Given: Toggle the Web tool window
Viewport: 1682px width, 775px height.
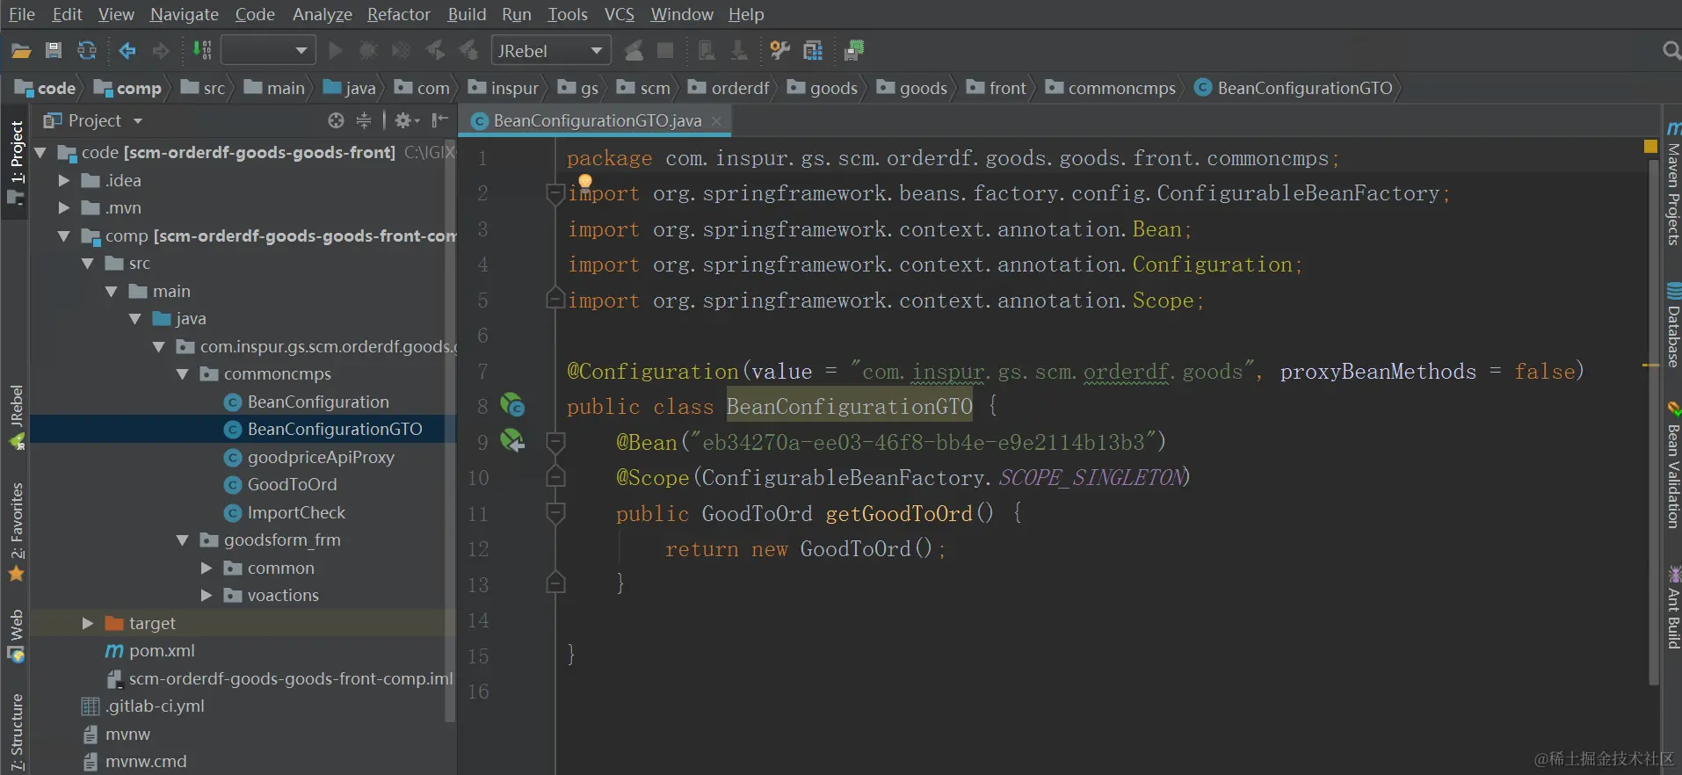Looking at the screenshot, I should [x=16, y=636].
